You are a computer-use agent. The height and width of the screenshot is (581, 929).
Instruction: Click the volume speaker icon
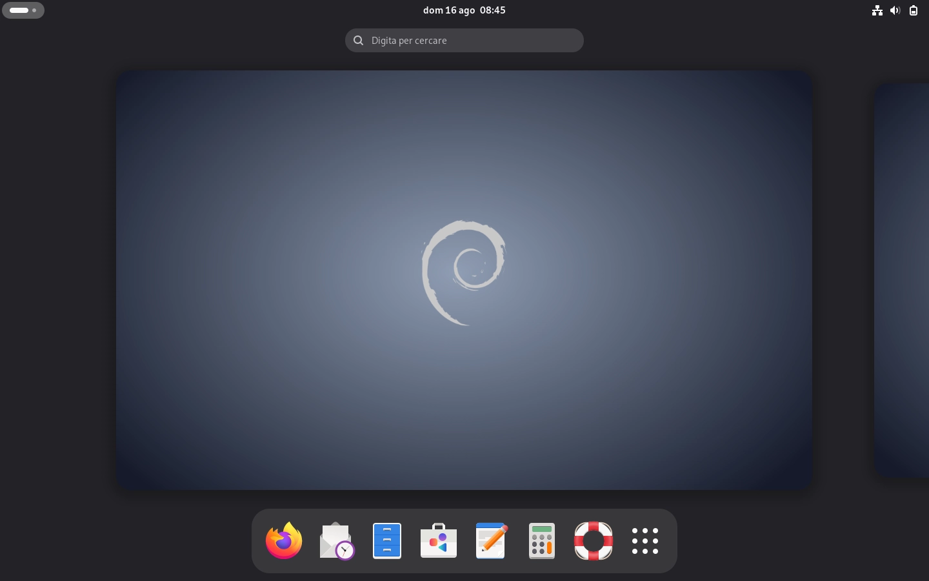pos(895,10)
